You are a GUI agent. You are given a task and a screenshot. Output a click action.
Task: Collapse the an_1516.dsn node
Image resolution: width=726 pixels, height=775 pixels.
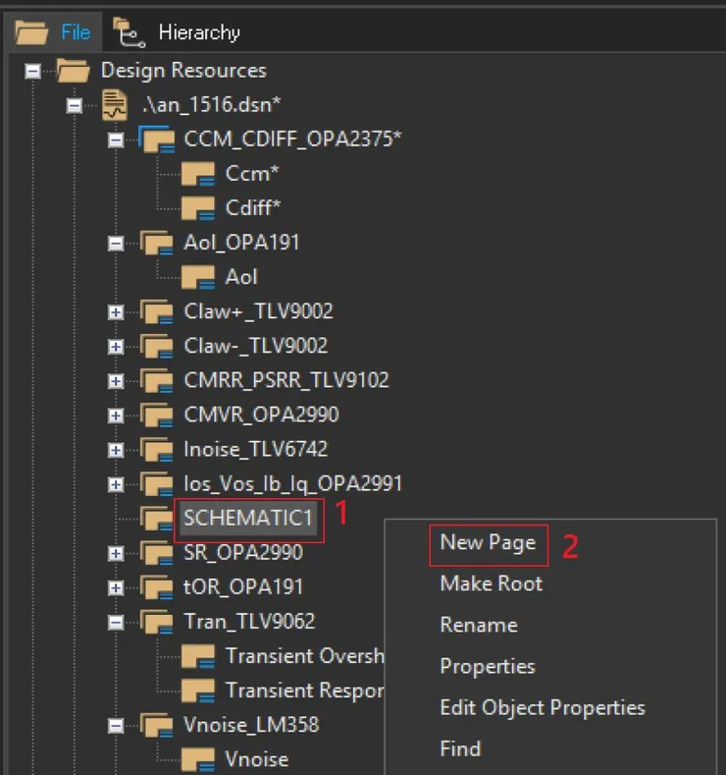tap(74, 106)
